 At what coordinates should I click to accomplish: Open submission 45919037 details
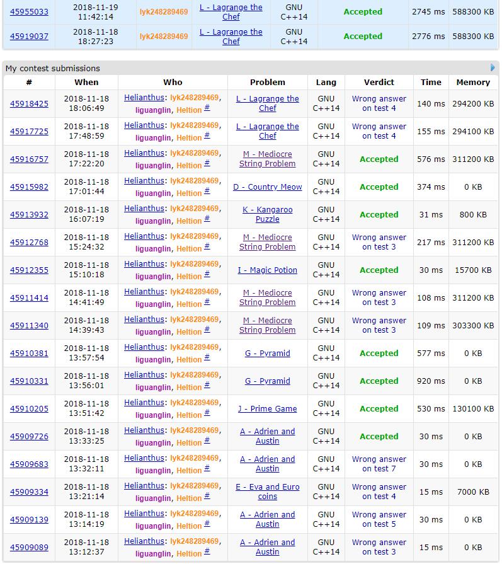(29, 37)
